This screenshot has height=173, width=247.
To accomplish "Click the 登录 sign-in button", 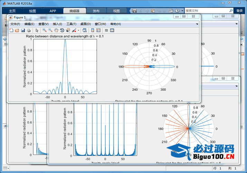I will pos(239,11).
